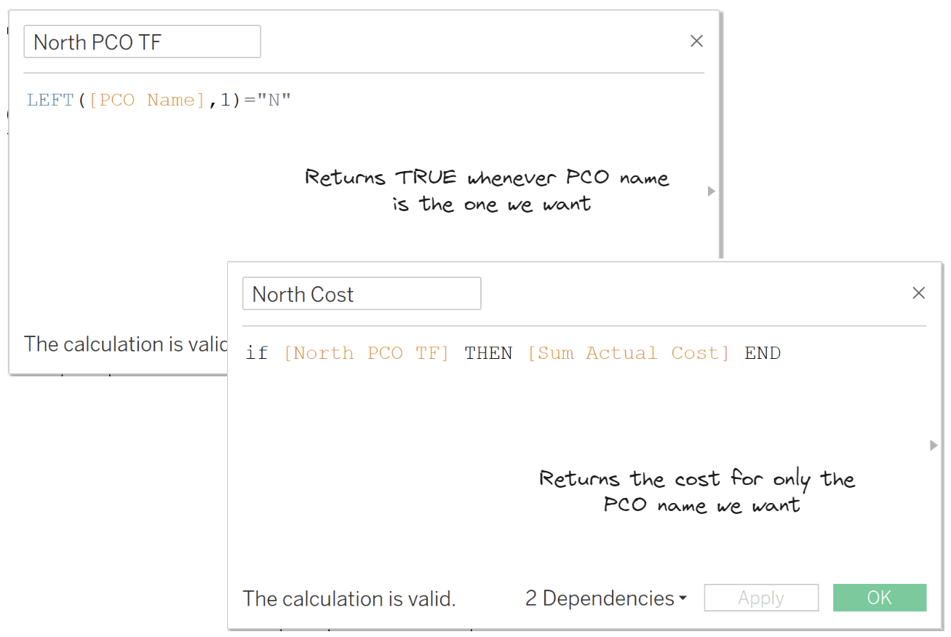This screenshot has width=951, height=637.
Task: Expand function panel arrow in North Cost dialog
Action: pyautogui.click(x=934, y=445)
